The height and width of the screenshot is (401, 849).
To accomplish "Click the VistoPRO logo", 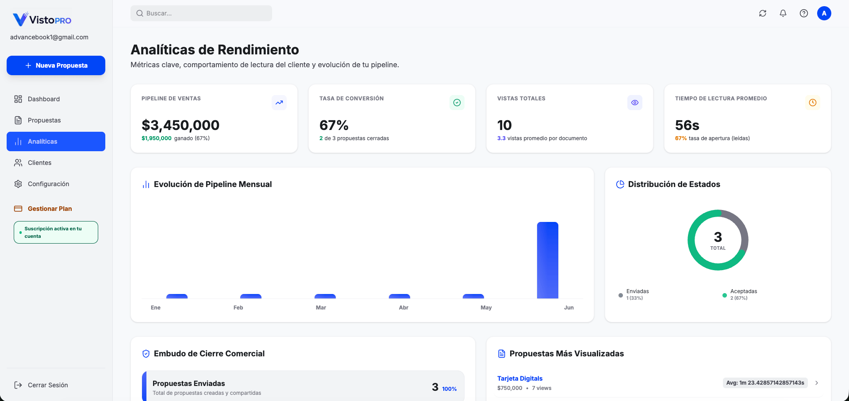I will click(42, 19).
